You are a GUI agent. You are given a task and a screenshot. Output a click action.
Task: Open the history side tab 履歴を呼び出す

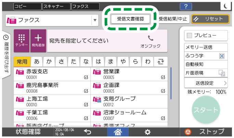click(6, 54)
